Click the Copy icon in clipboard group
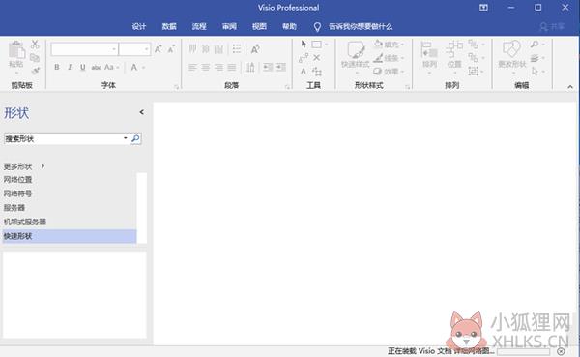This screenshot has width=580, height=357. [35, 57]
